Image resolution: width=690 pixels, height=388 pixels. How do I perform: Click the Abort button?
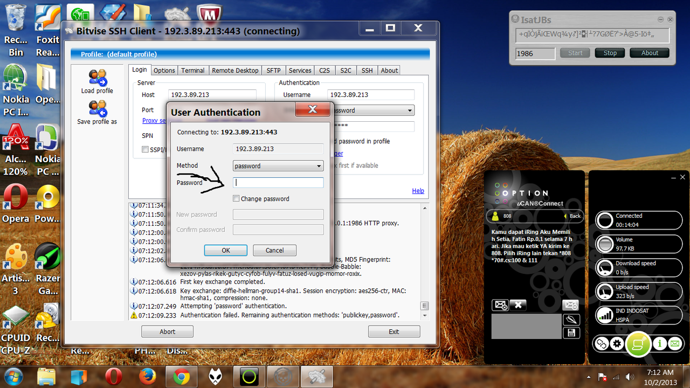point(167,331)
